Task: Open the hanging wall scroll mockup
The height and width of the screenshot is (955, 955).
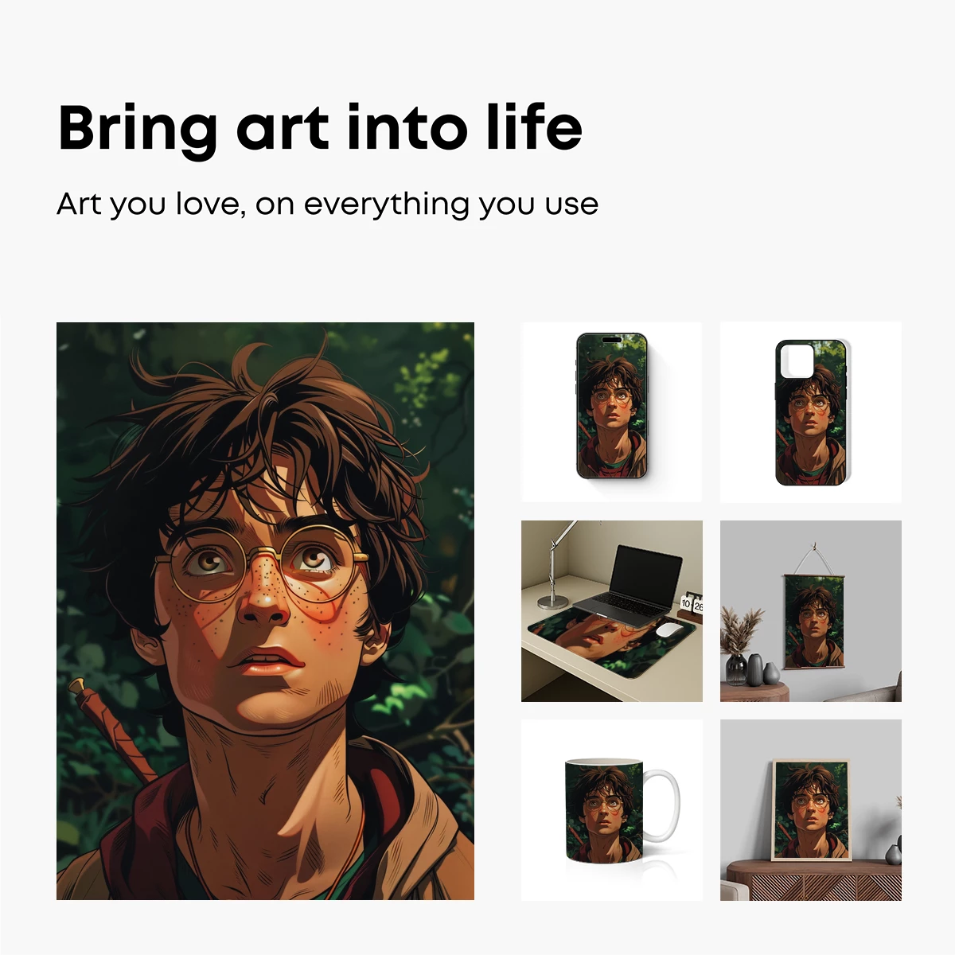Action: tap(811, 611)
